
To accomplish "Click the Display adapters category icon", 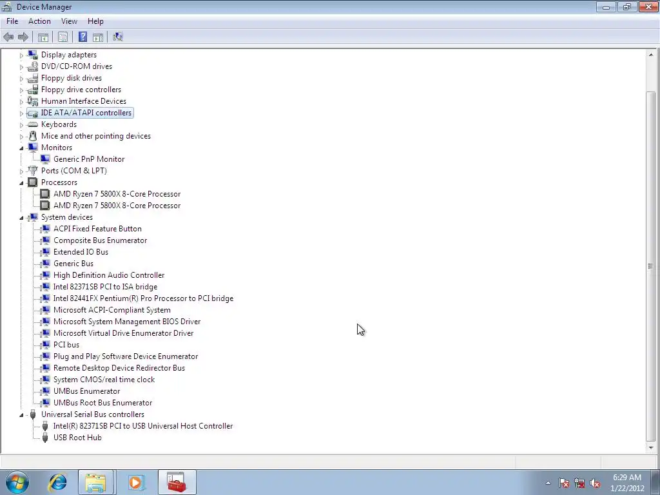I will coord(32,55).
